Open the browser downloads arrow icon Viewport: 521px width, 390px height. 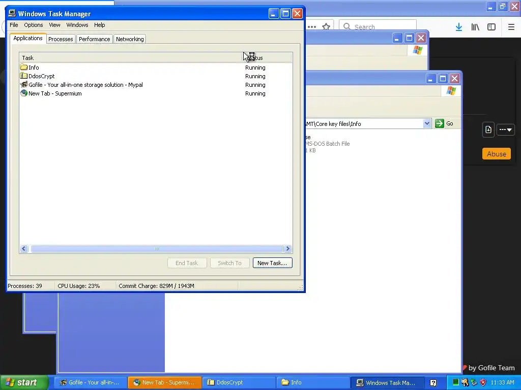pos(459,27)
